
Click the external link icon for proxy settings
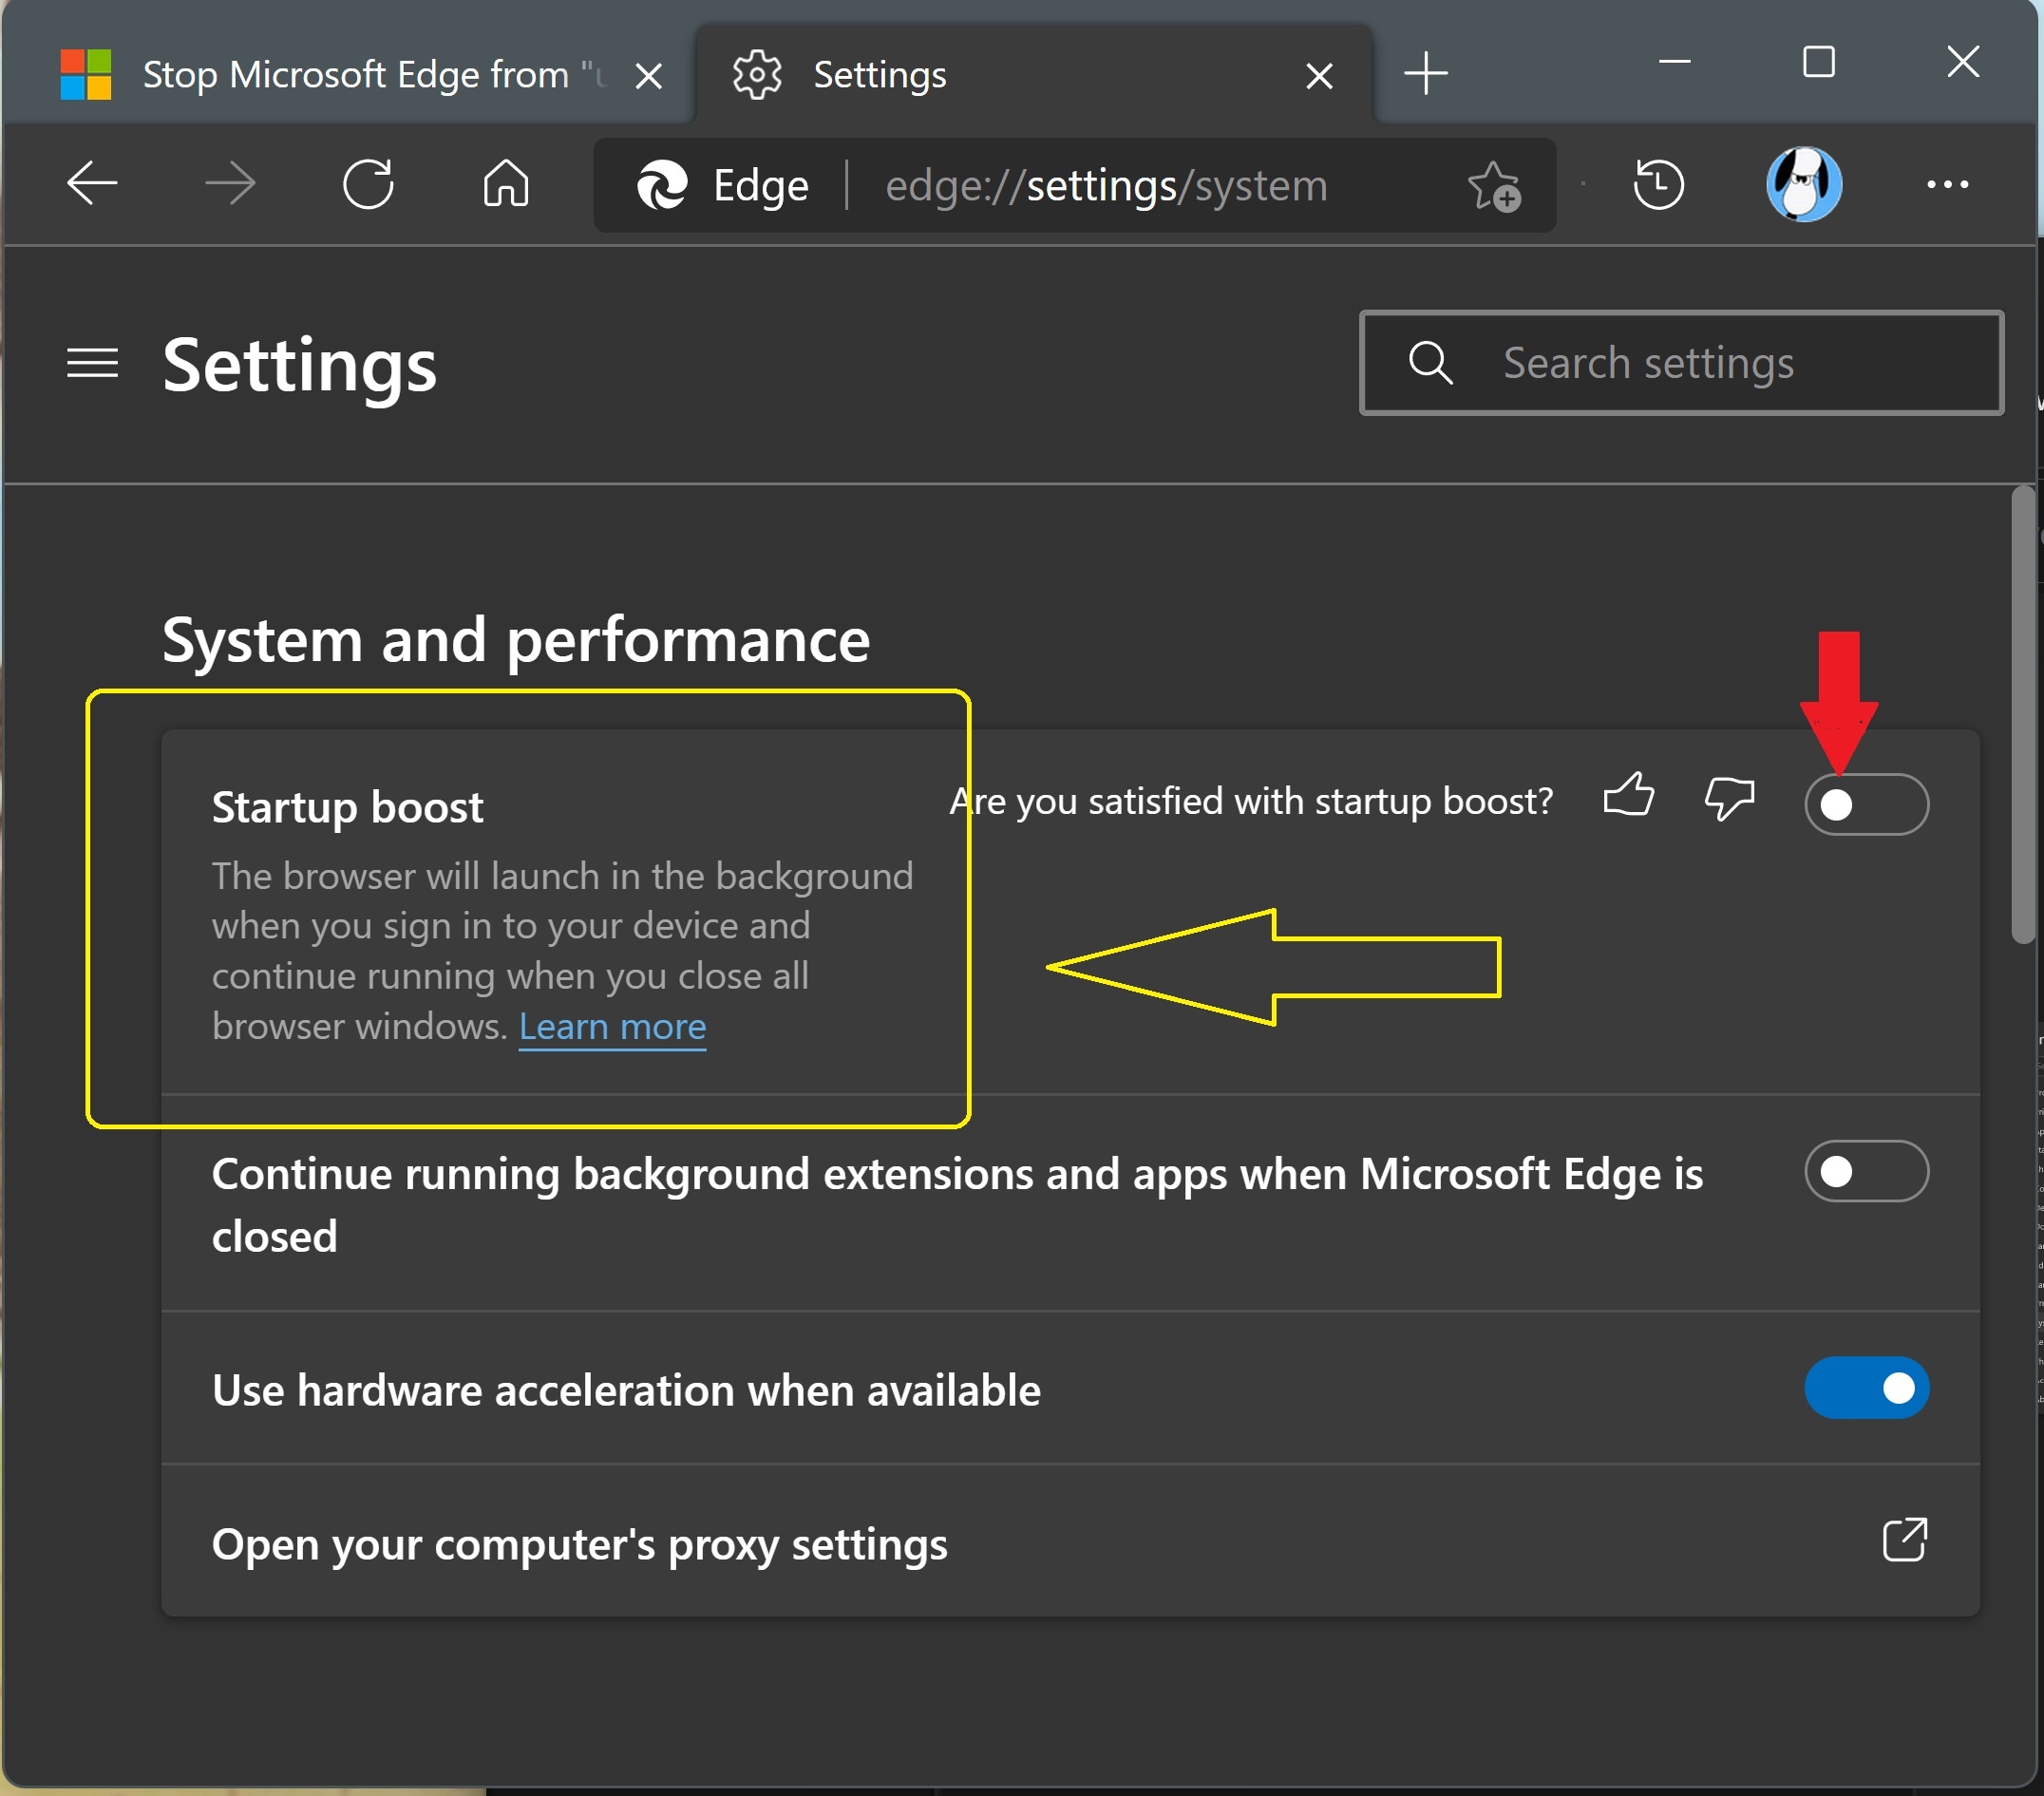(x=1904, y=1539)
